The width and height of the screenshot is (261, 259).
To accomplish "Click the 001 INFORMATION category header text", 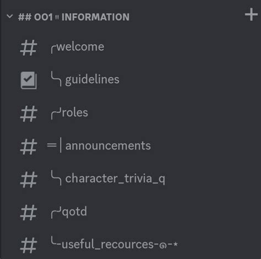I will (74, 17).
